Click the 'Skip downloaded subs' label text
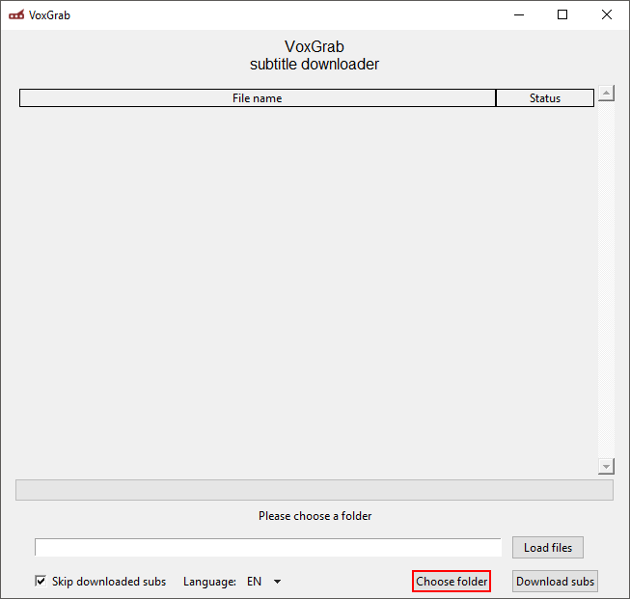 [109, 582]
